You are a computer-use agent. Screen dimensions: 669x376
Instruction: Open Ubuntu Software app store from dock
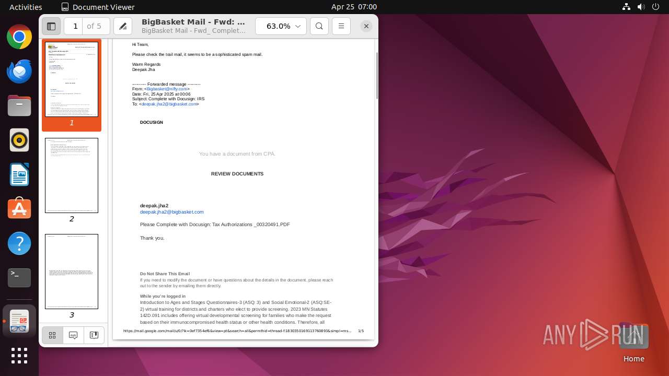pos(19,209)
